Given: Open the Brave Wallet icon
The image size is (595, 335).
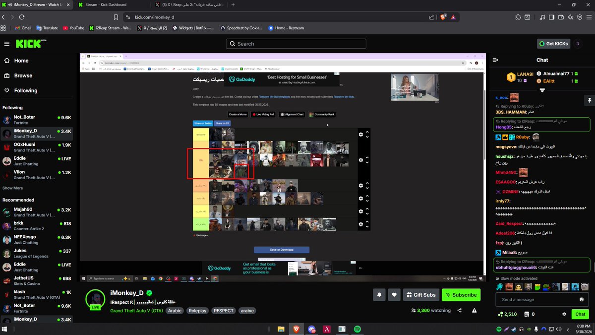Looking at the screenshot, I should (x=561, y=17).
